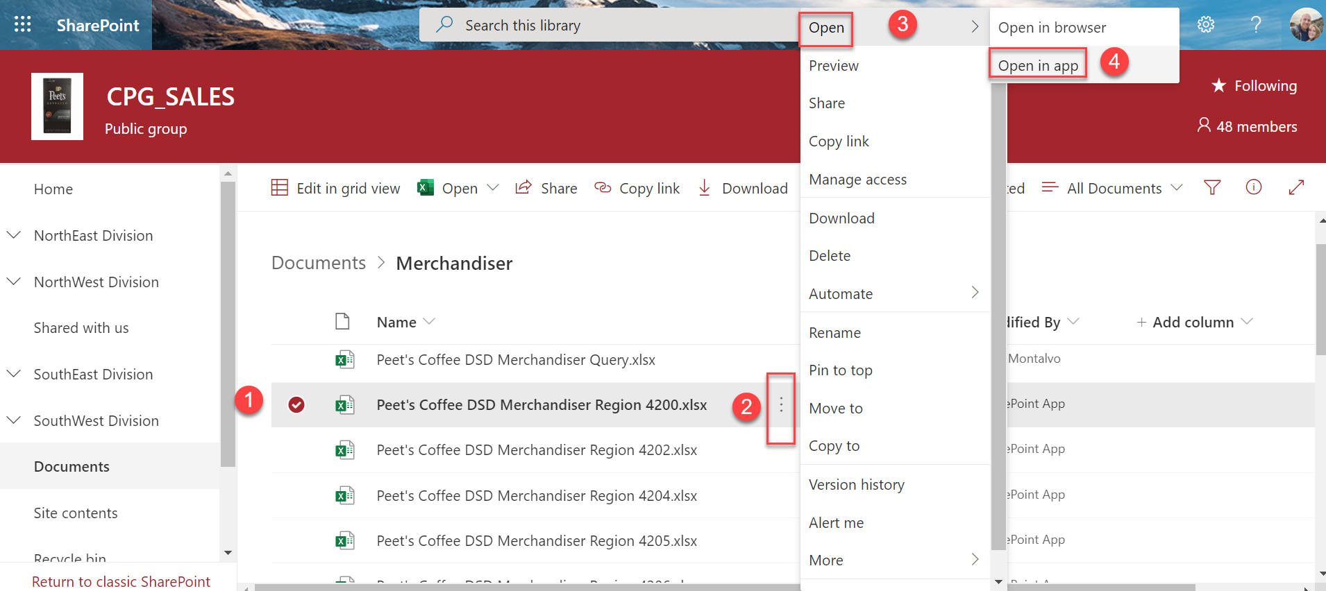1326x591 pixels.
Task: Click the Edit in grid view icon
Action: [x=280, y=187]
